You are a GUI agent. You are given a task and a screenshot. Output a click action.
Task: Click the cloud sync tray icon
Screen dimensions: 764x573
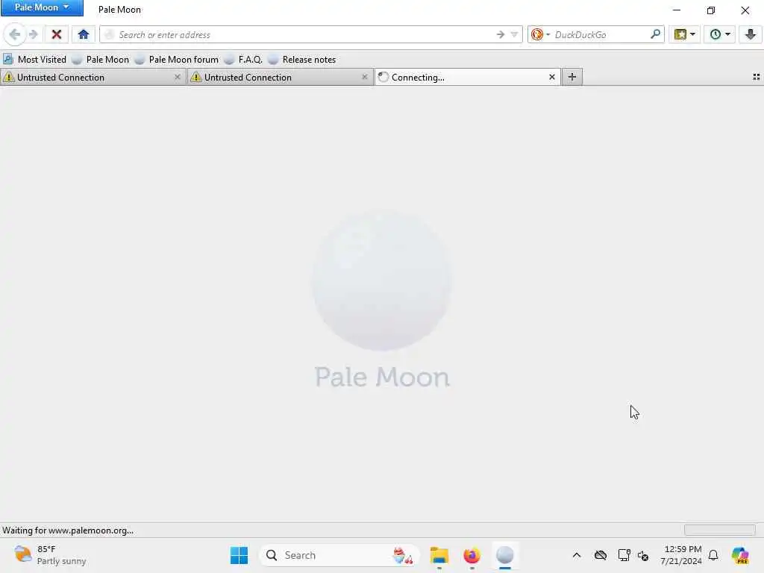click(601, 555)
